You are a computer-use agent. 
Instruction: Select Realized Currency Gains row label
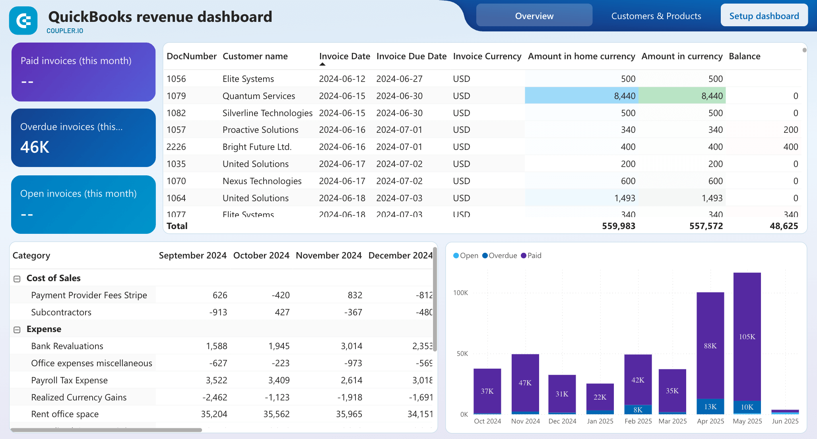pyautogui.click(x=79, y=397)
